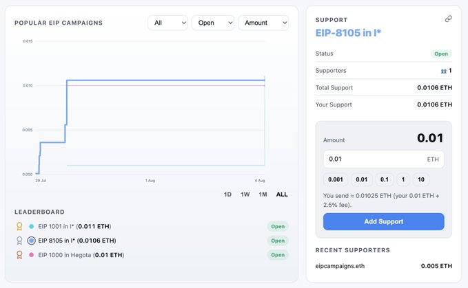The width and height of the screenshot is (468, 288).
Task: Click the fee note text
Action: tap(381, 200)
